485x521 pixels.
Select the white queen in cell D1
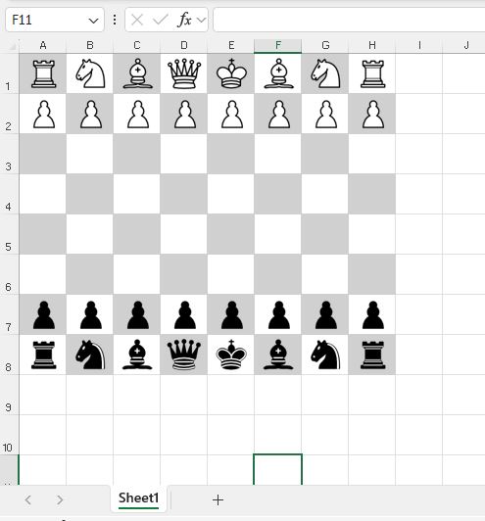184,74
